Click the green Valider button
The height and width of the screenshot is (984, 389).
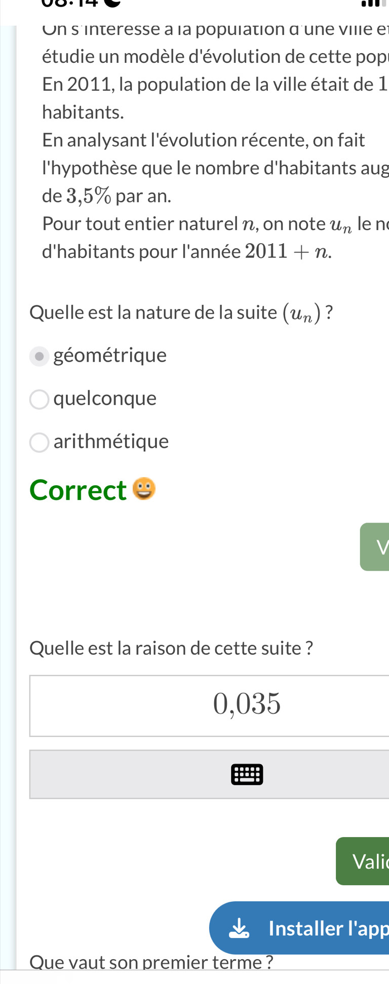[x=362, y=861]
